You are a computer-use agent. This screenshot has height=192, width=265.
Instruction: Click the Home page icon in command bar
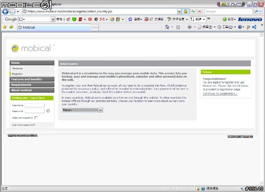(167, 27)
